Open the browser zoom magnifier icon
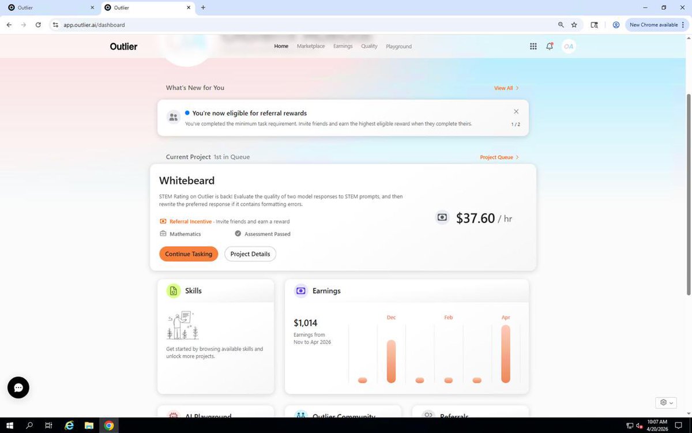692x433 pixels. pos(561,25)
